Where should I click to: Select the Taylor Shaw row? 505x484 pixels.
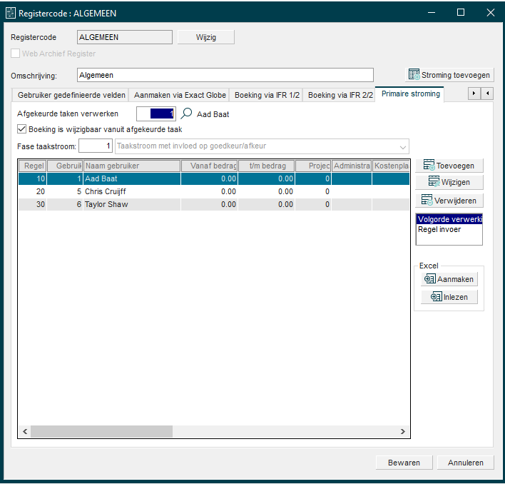coord(214,204)
